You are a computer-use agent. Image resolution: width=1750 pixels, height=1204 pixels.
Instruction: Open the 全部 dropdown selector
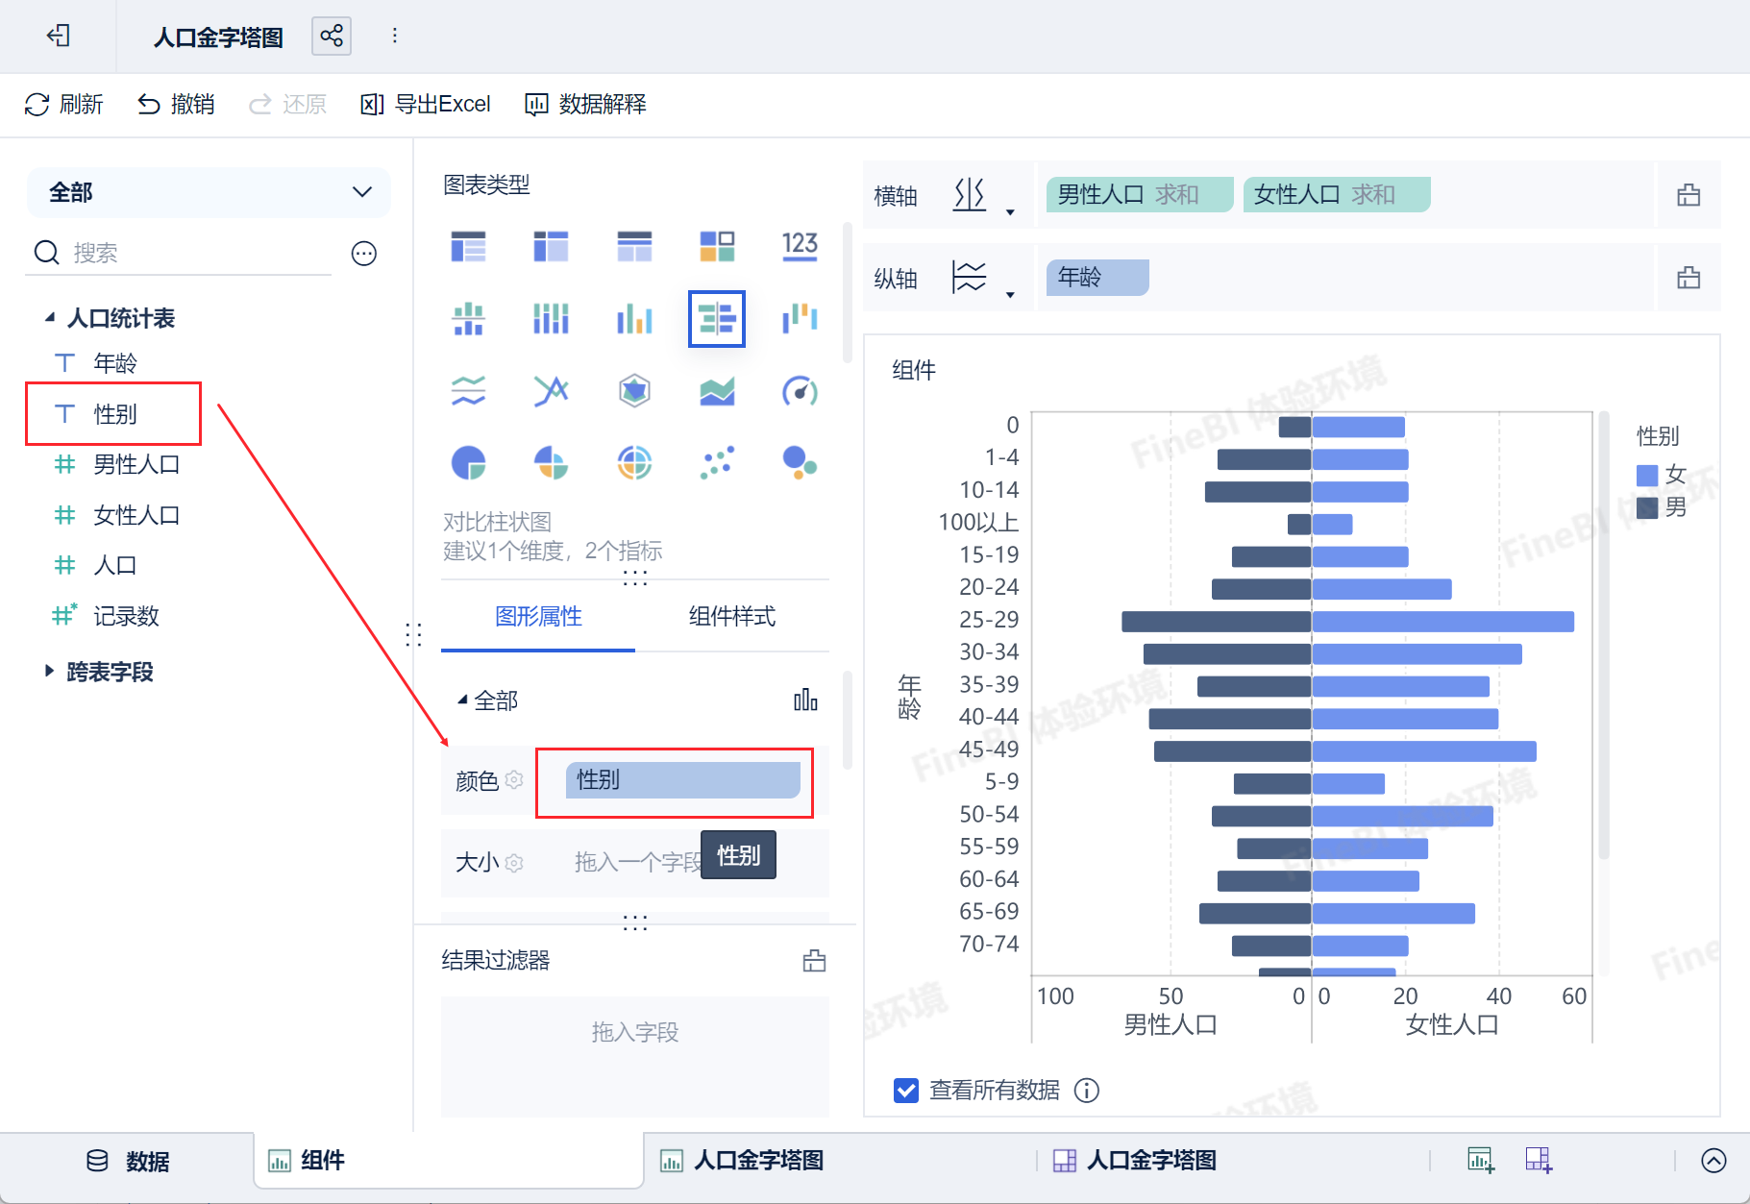[x=209, y=192]
